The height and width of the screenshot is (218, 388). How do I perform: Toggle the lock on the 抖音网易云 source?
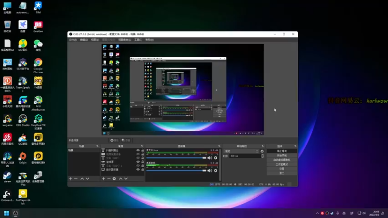[x=143, y=150]
